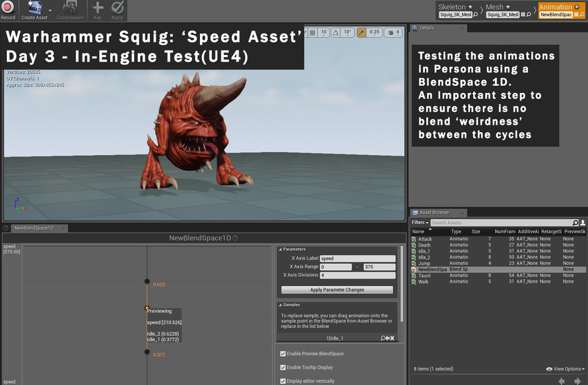Image resolution: width=588 pixels, height=385 pixels.
Task: Sort assets by NumFrames column
Action: (505, 232)
